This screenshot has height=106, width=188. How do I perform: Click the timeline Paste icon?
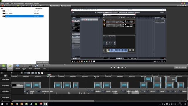click(x=42, y=73)
